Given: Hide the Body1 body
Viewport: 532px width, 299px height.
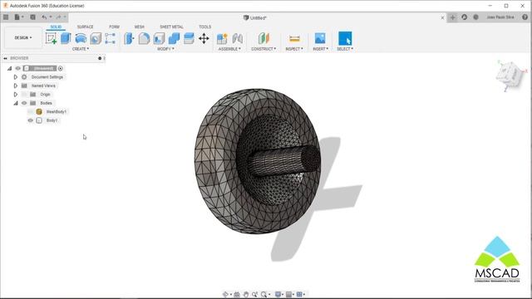Looking at the screenshot, I should (31, 120).
